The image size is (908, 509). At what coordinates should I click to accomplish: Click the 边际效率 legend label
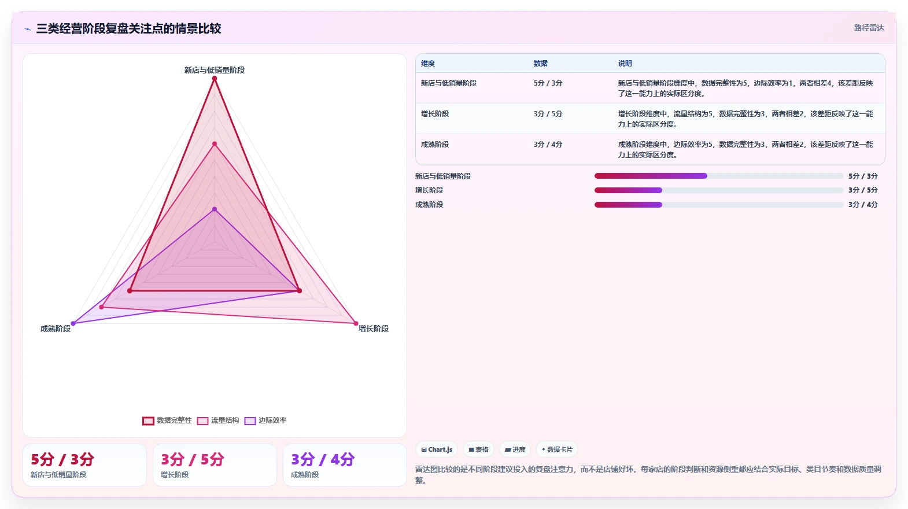point(272,421)
